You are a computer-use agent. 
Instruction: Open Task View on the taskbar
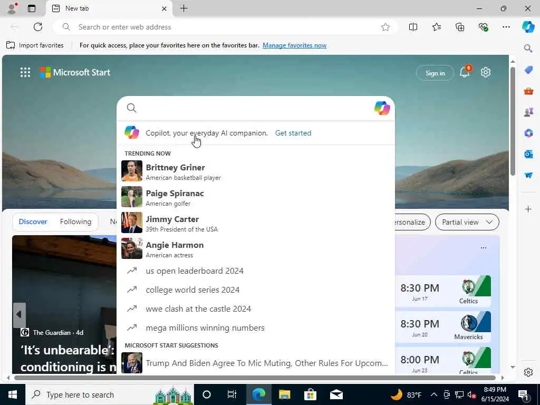(232, 394)
